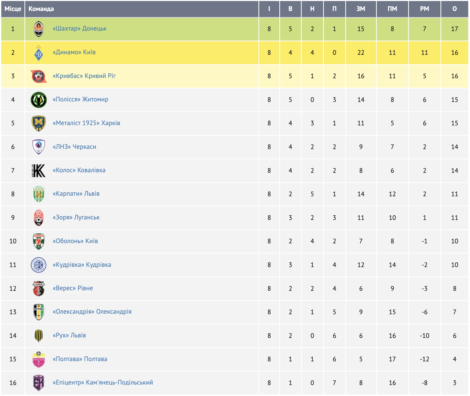Click the points column header О

click(x=454, y=9)
